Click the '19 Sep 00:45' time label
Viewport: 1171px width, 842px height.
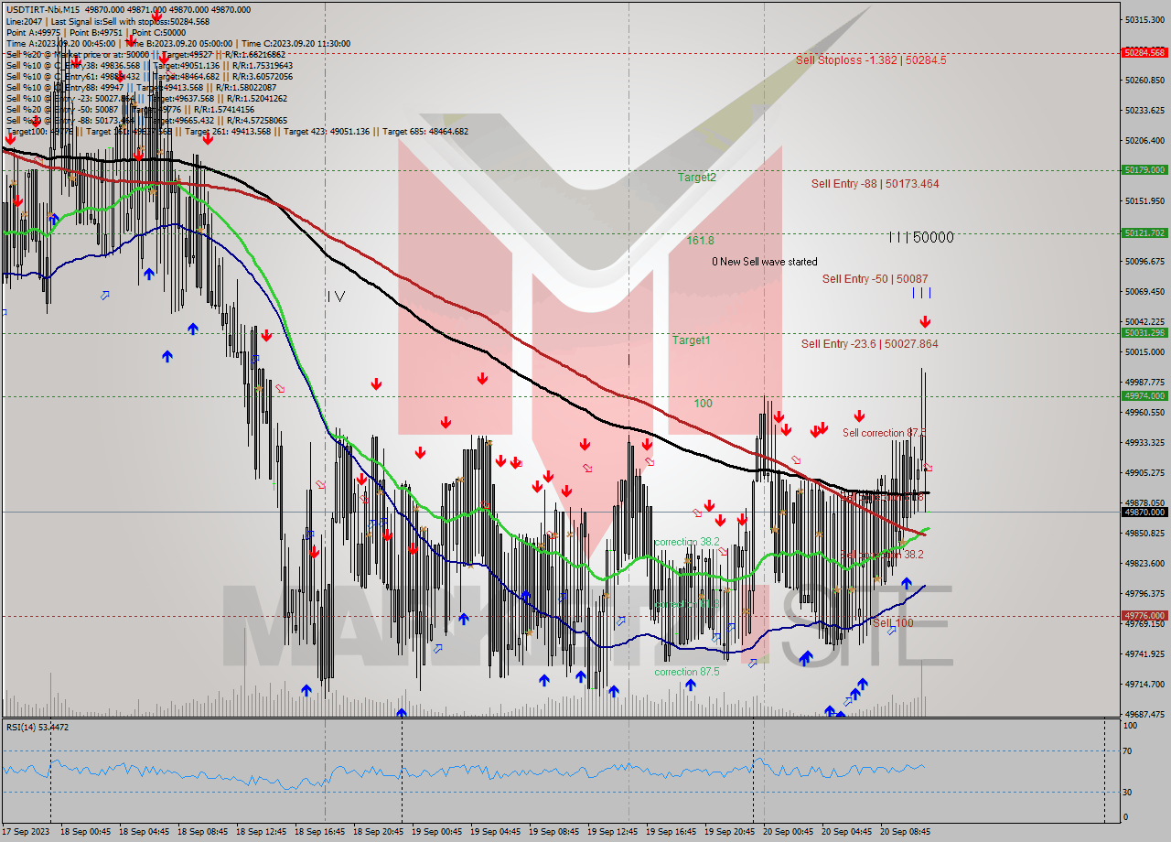(437, 831)
